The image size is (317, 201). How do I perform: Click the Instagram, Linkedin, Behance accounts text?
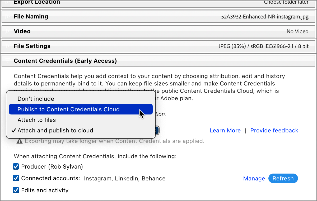(x=125, y=179)
